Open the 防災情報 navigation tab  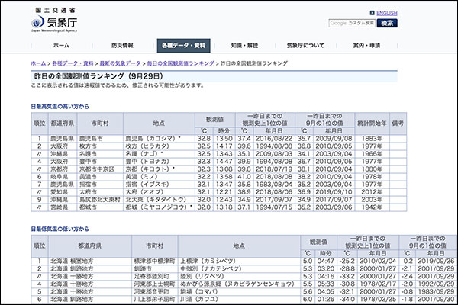click(122, 46)
